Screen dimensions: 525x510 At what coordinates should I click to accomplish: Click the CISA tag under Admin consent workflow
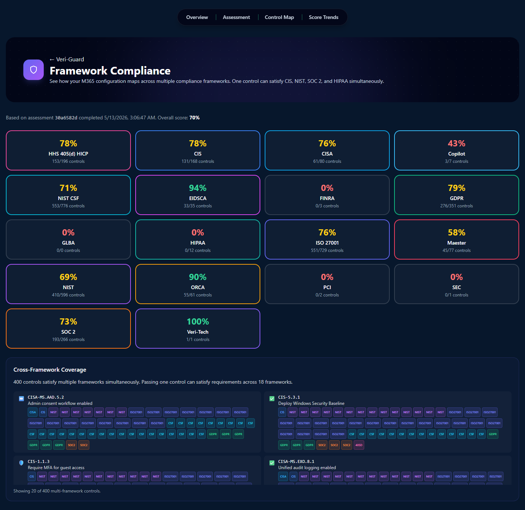(33, 412)
